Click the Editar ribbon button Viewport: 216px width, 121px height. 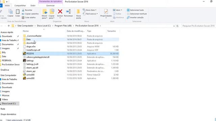[x=117, y=14]
